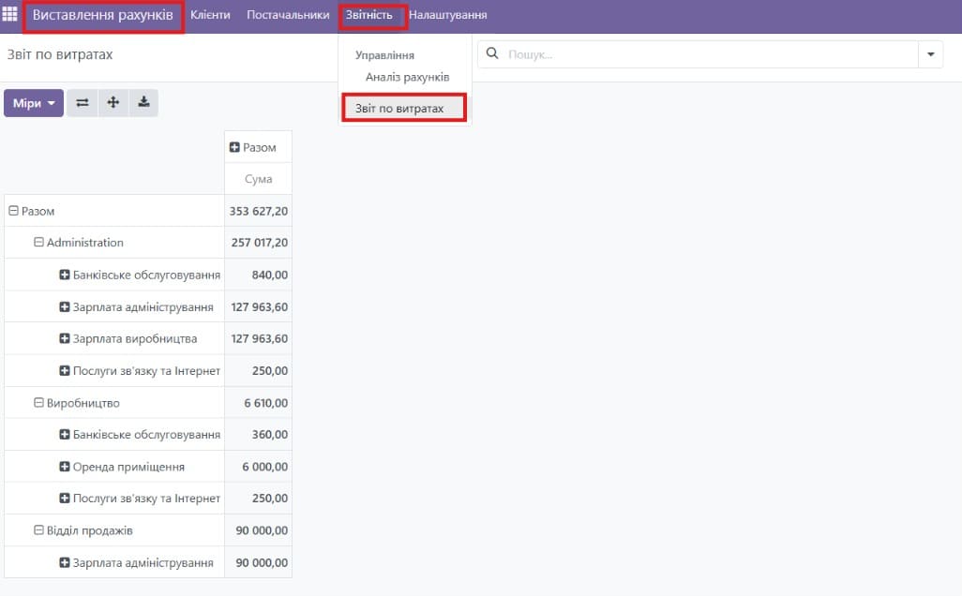Expand Зарплата адміністрування under Відділ продажів
The height and width of the screenshot is (596, 962).
click(65, 562)
